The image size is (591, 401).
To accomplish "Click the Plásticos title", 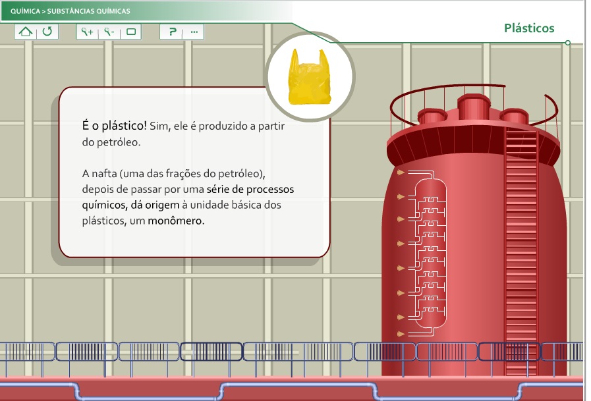I will click(x=528, y=28).
